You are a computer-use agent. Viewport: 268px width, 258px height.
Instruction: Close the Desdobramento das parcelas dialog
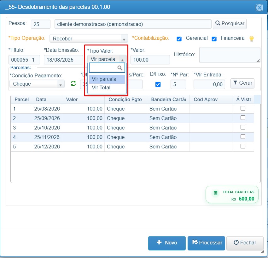coord(259,8)
